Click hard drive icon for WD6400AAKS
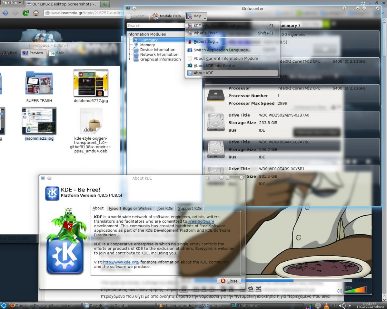Screen dimensions: 387x309 (x=215, y=150)
